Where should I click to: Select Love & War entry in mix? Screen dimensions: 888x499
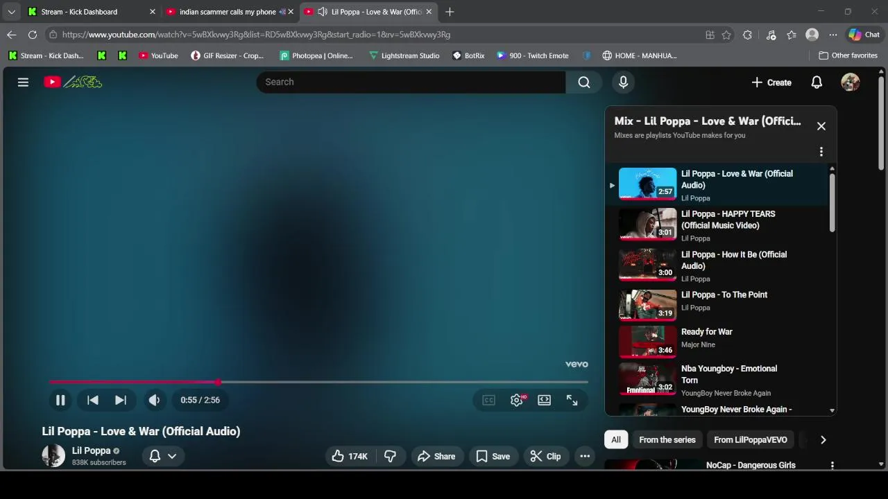(717, 185)
